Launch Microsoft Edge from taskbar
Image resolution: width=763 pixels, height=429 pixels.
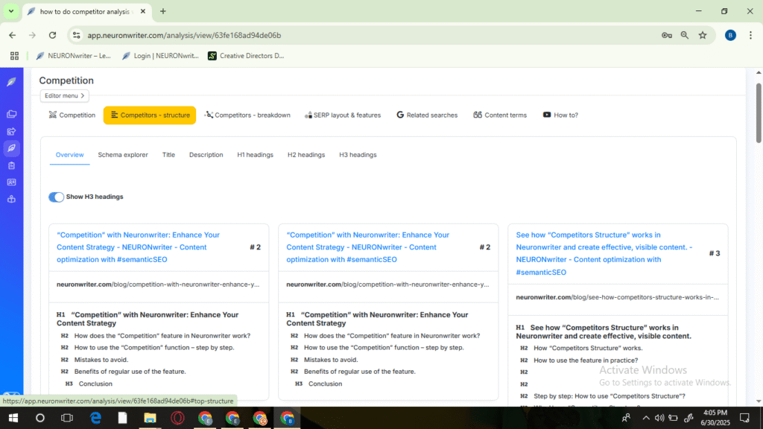(96, 418)
